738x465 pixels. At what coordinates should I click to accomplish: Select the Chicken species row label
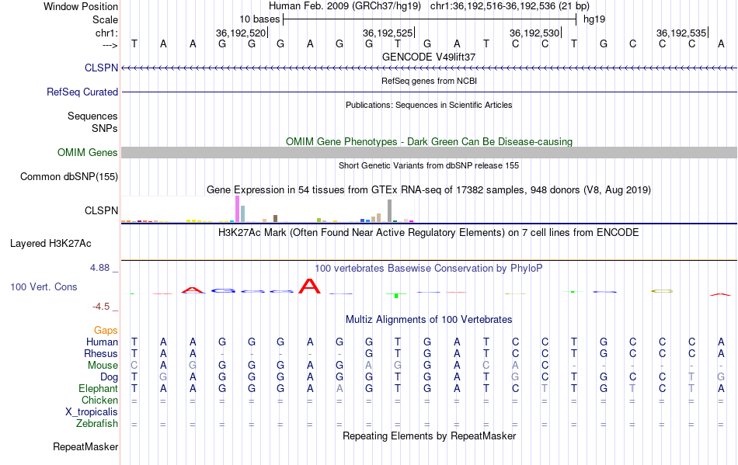pyautogui.click(x=99, y=400)
